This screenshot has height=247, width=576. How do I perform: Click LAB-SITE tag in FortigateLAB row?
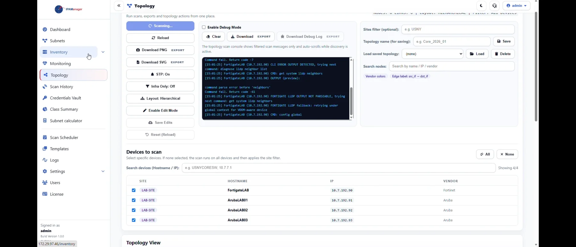pyautogui.click(x=148, y=190)
